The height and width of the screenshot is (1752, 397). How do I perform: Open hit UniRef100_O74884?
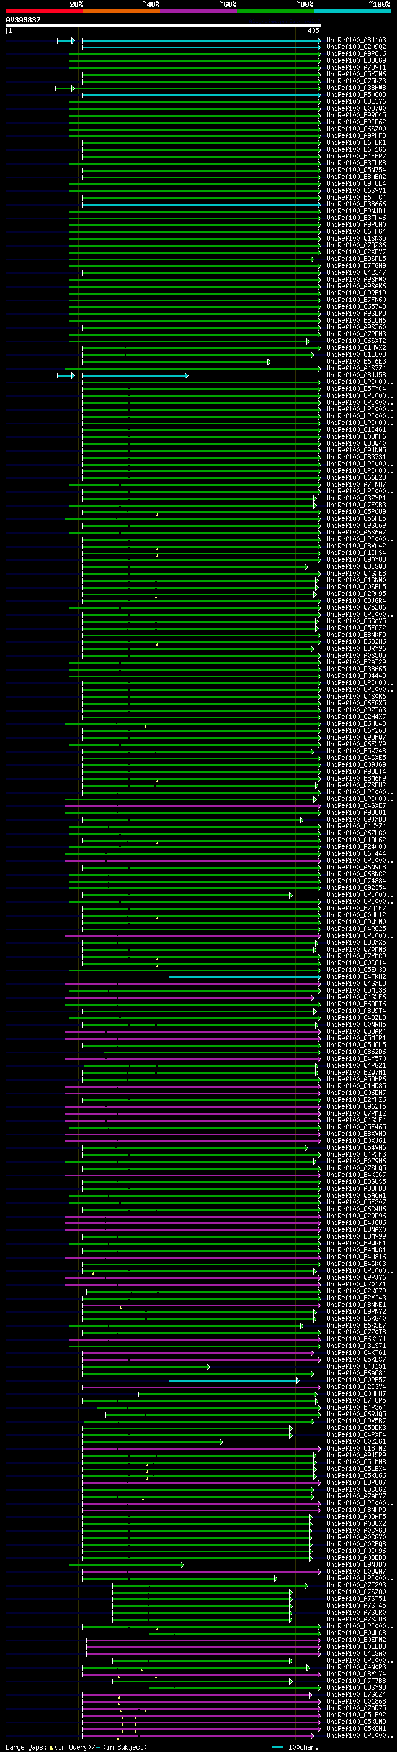[x=356, y=881]
